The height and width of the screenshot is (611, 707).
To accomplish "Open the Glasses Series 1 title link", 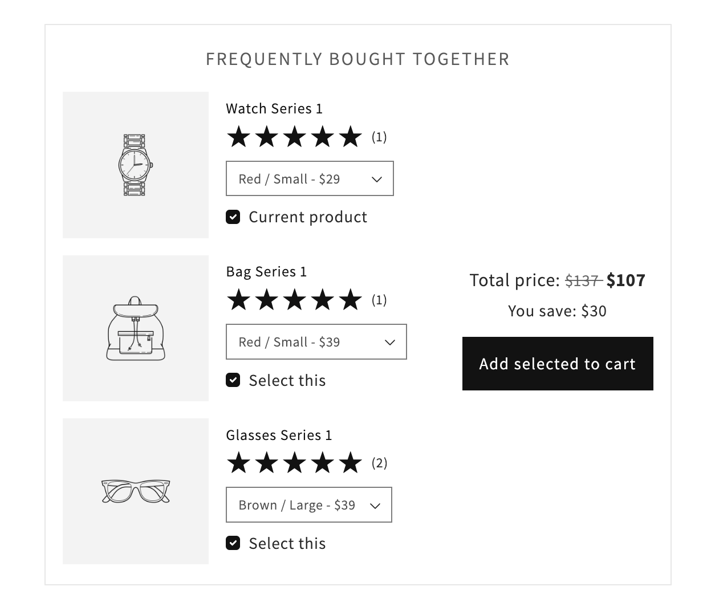I will click(x=279, y=435).
